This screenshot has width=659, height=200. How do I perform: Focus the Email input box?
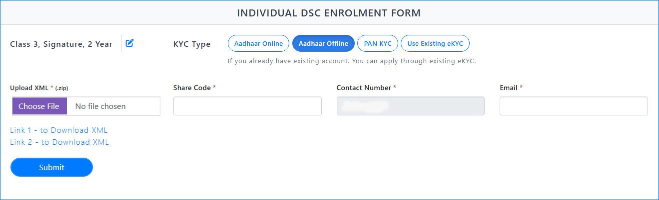click(574, 106)
